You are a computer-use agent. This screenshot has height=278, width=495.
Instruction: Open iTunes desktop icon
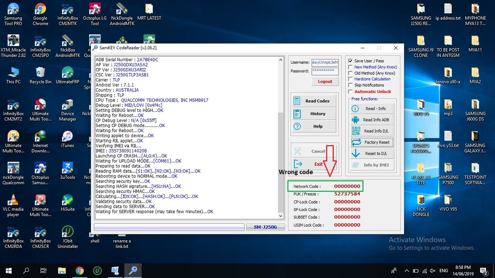coord(67,139)
